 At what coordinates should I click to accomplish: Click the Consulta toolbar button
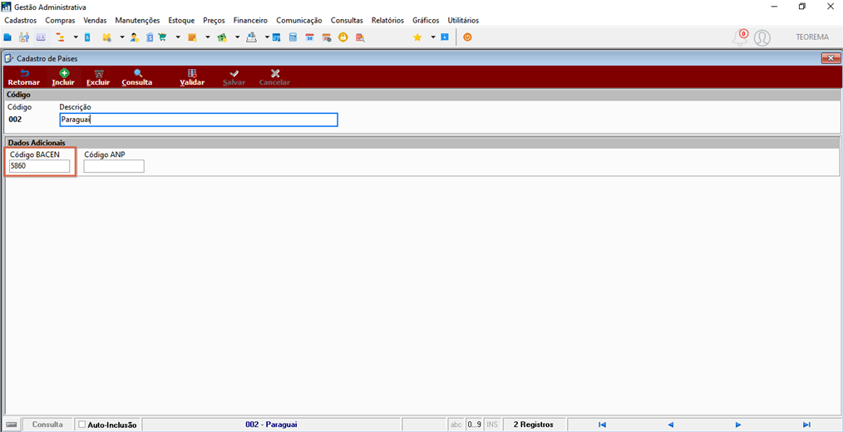[137, 77]
